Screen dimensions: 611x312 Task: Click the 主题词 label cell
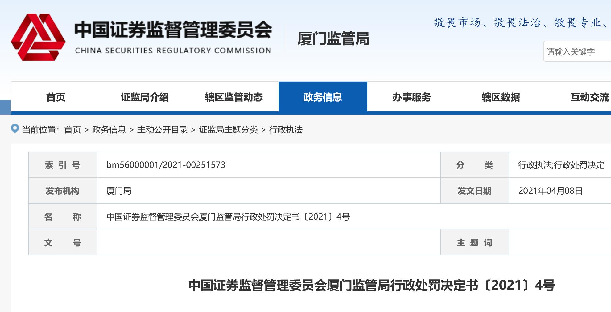[474, 242]
